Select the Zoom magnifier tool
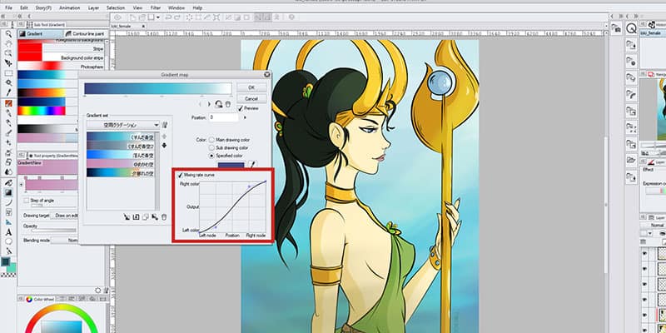Screen dimensions: 666x333 pyautogui.click(x=8, y=33)
